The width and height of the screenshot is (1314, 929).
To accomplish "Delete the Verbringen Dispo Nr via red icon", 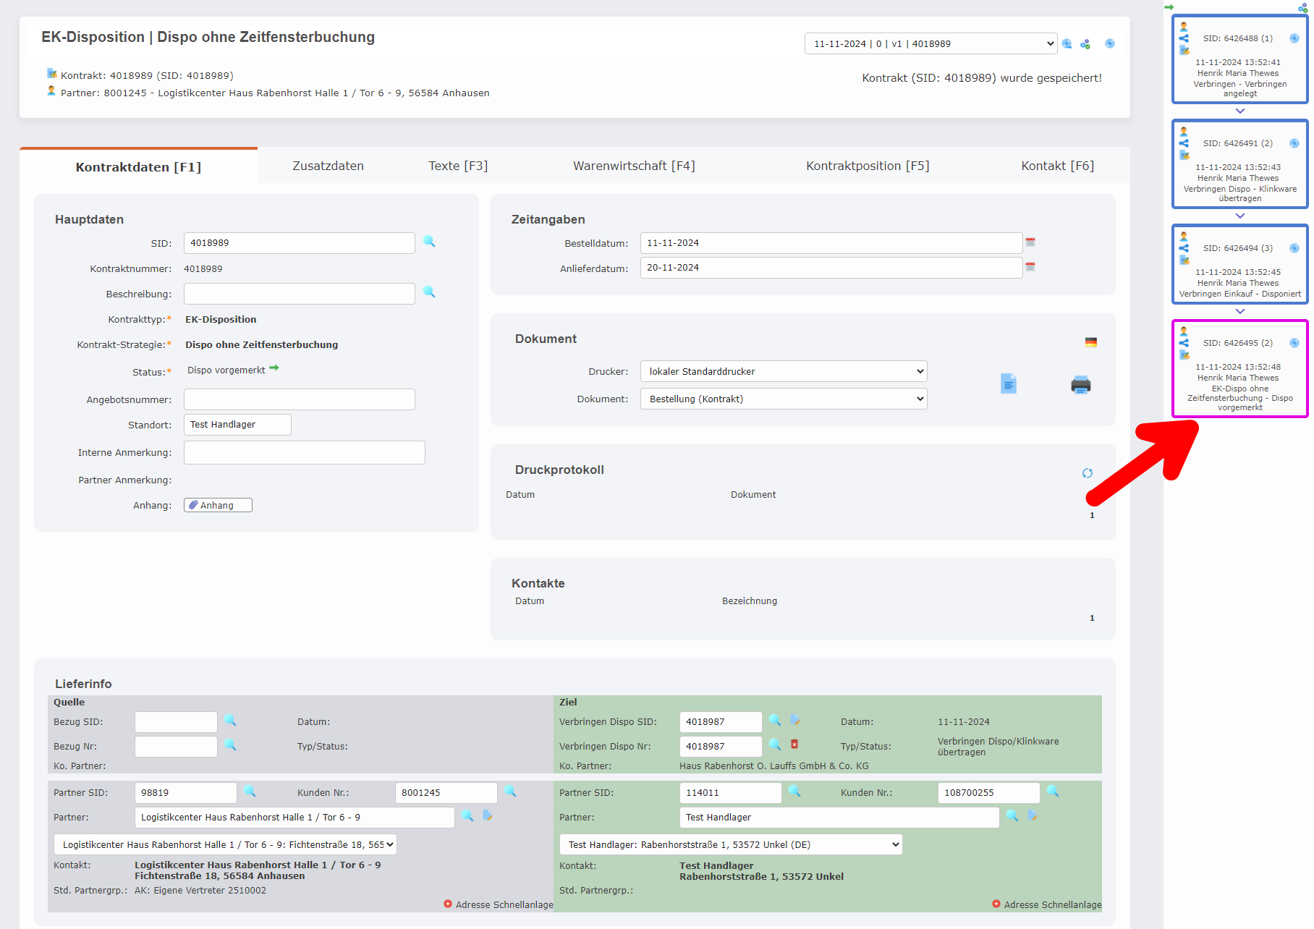I will 796,746.
